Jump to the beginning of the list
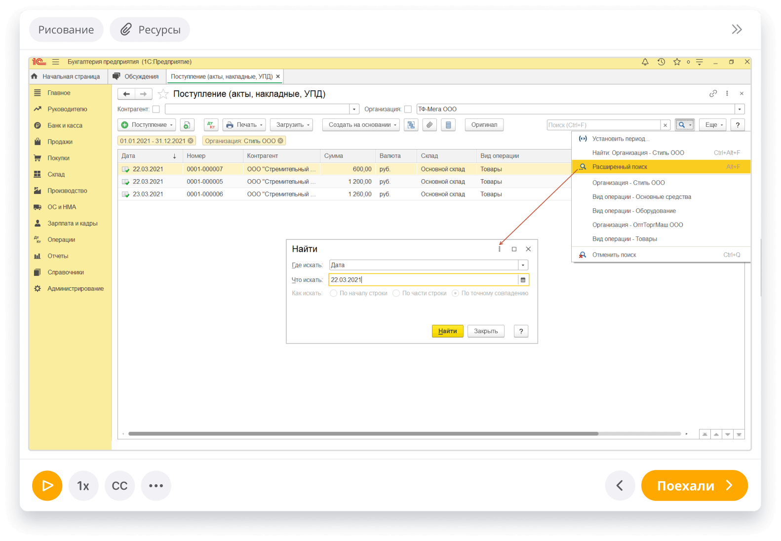The width and height of the screenshot is (781, 541). click(705, 434)
